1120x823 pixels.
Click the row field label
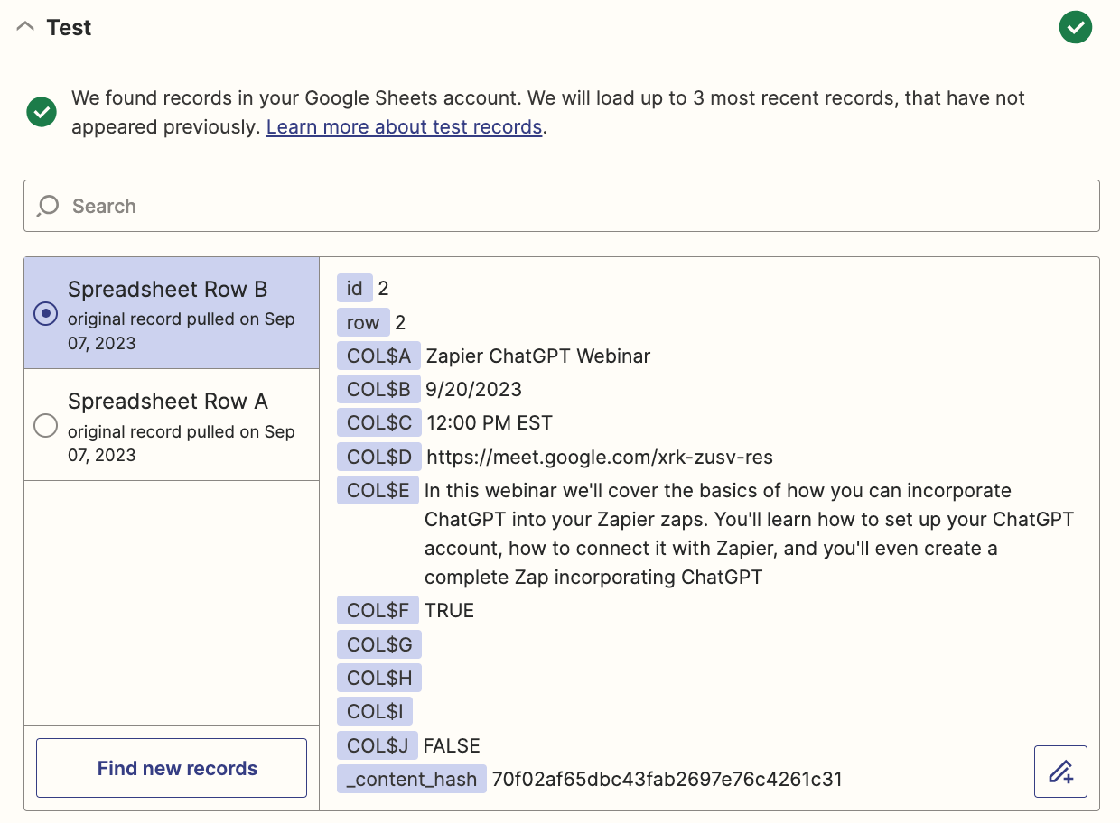coord(363,322)
